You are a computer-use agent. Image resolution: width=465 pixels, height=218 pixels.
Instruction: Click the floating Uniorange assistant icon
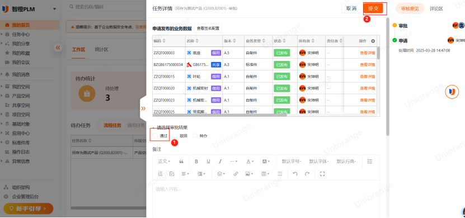point(452,92)
